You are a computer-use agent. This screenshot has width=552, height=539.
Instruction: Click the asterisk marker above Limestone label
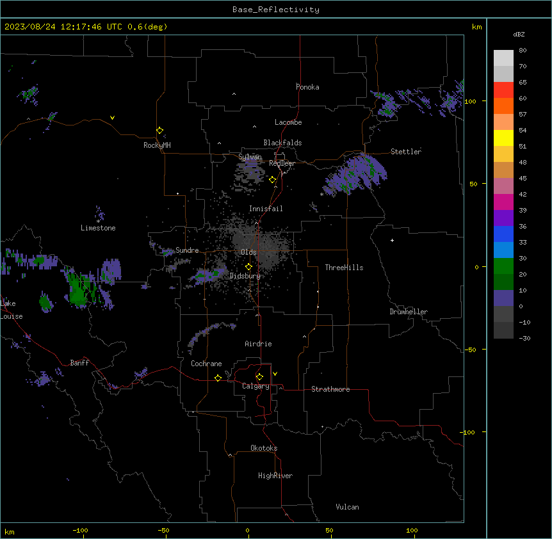click(98, 221)
